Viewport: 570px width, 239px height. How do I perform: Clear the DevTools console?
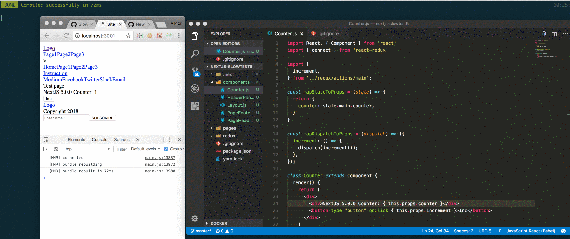pos(56,149)
